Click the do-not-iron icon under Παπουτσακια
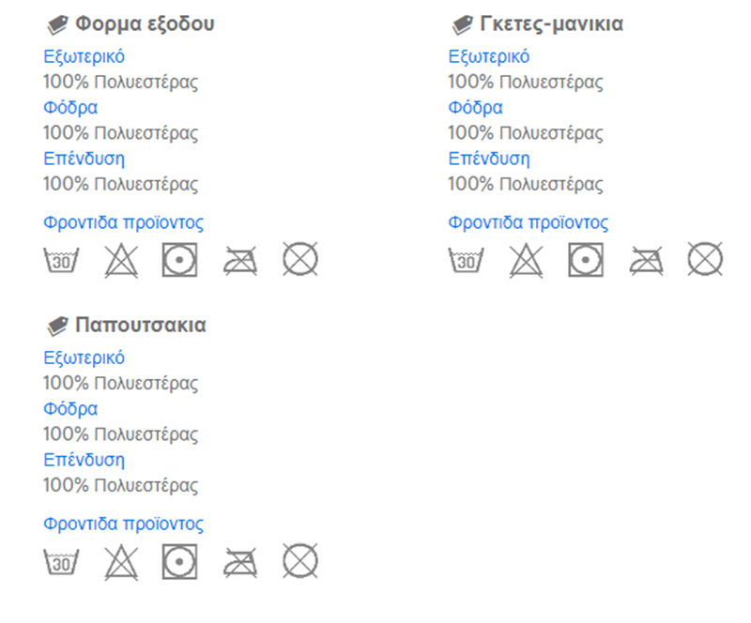Screen dimensions: 751x623 click(x=240, y=563)
